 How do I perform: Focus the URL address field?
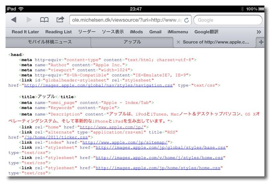pyautogui.click(x=130, y=20)
